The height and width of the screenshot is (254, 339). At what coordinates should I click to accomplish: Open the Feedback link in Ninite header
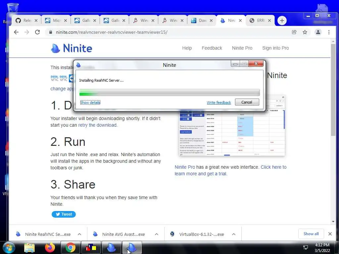[x=212, y=48]
